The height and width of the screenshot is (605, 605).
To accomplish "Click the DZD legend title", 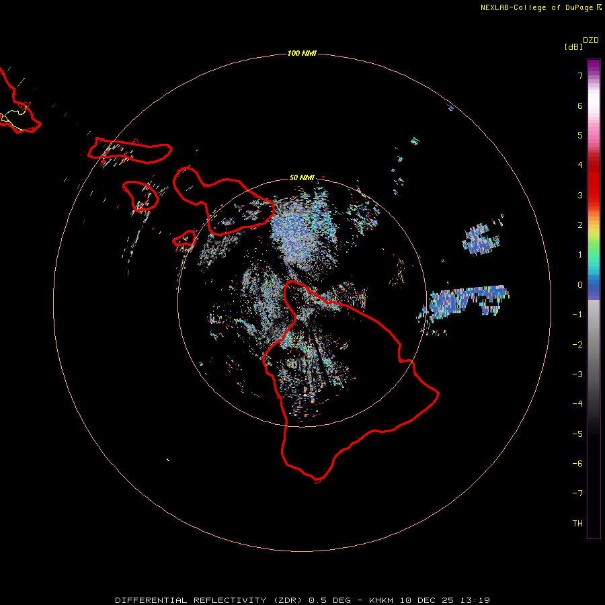I will coord(590,40).
